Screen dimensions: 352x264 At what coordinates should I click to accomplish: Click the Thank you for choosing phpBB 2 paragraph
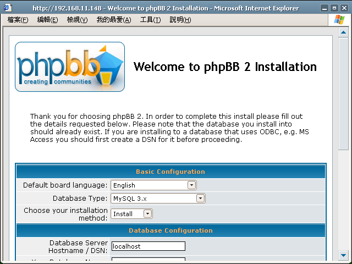[x=169, y=128]
